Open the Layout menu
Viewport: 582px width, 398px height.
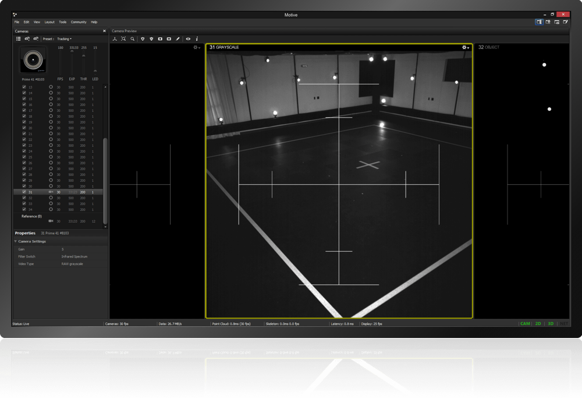(x=49, y=22)
